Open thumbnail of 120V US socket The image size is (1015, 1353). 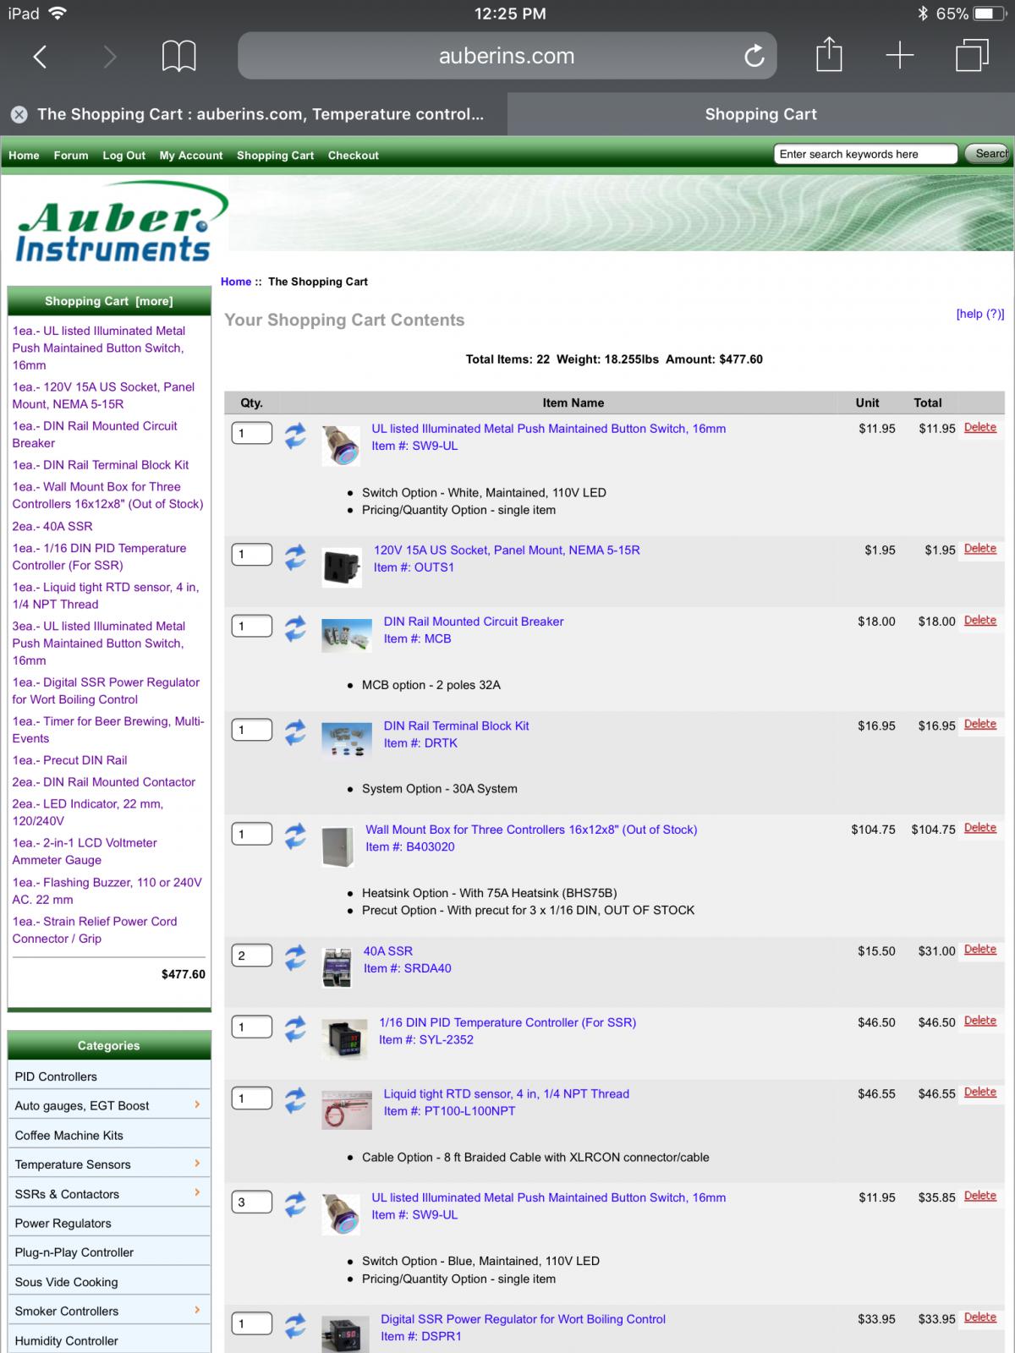point(342,567)
